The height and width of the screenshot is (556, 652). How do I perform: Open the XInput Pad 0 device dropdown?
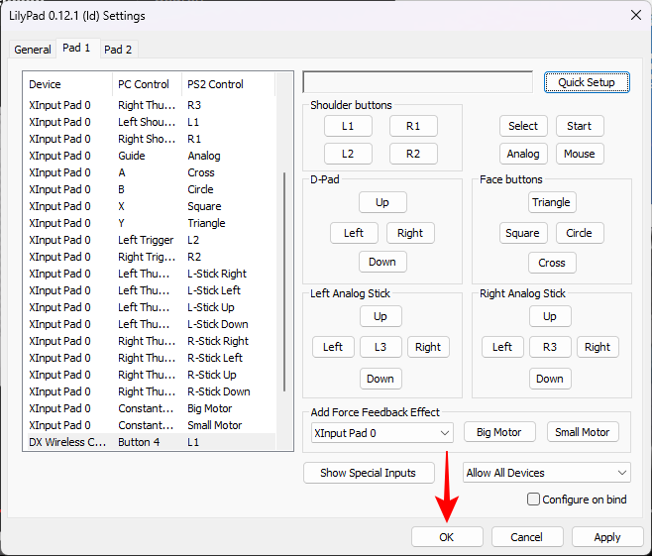click(x=382, y=433)
